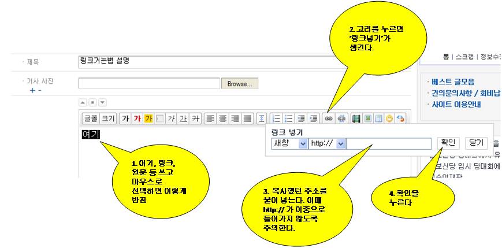Pick the yellow text highlight color 가

148,118
